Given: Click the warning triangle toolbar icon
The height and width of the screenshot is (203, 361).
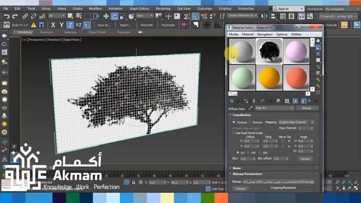Looking at the screenshot, I should [33, 25].
